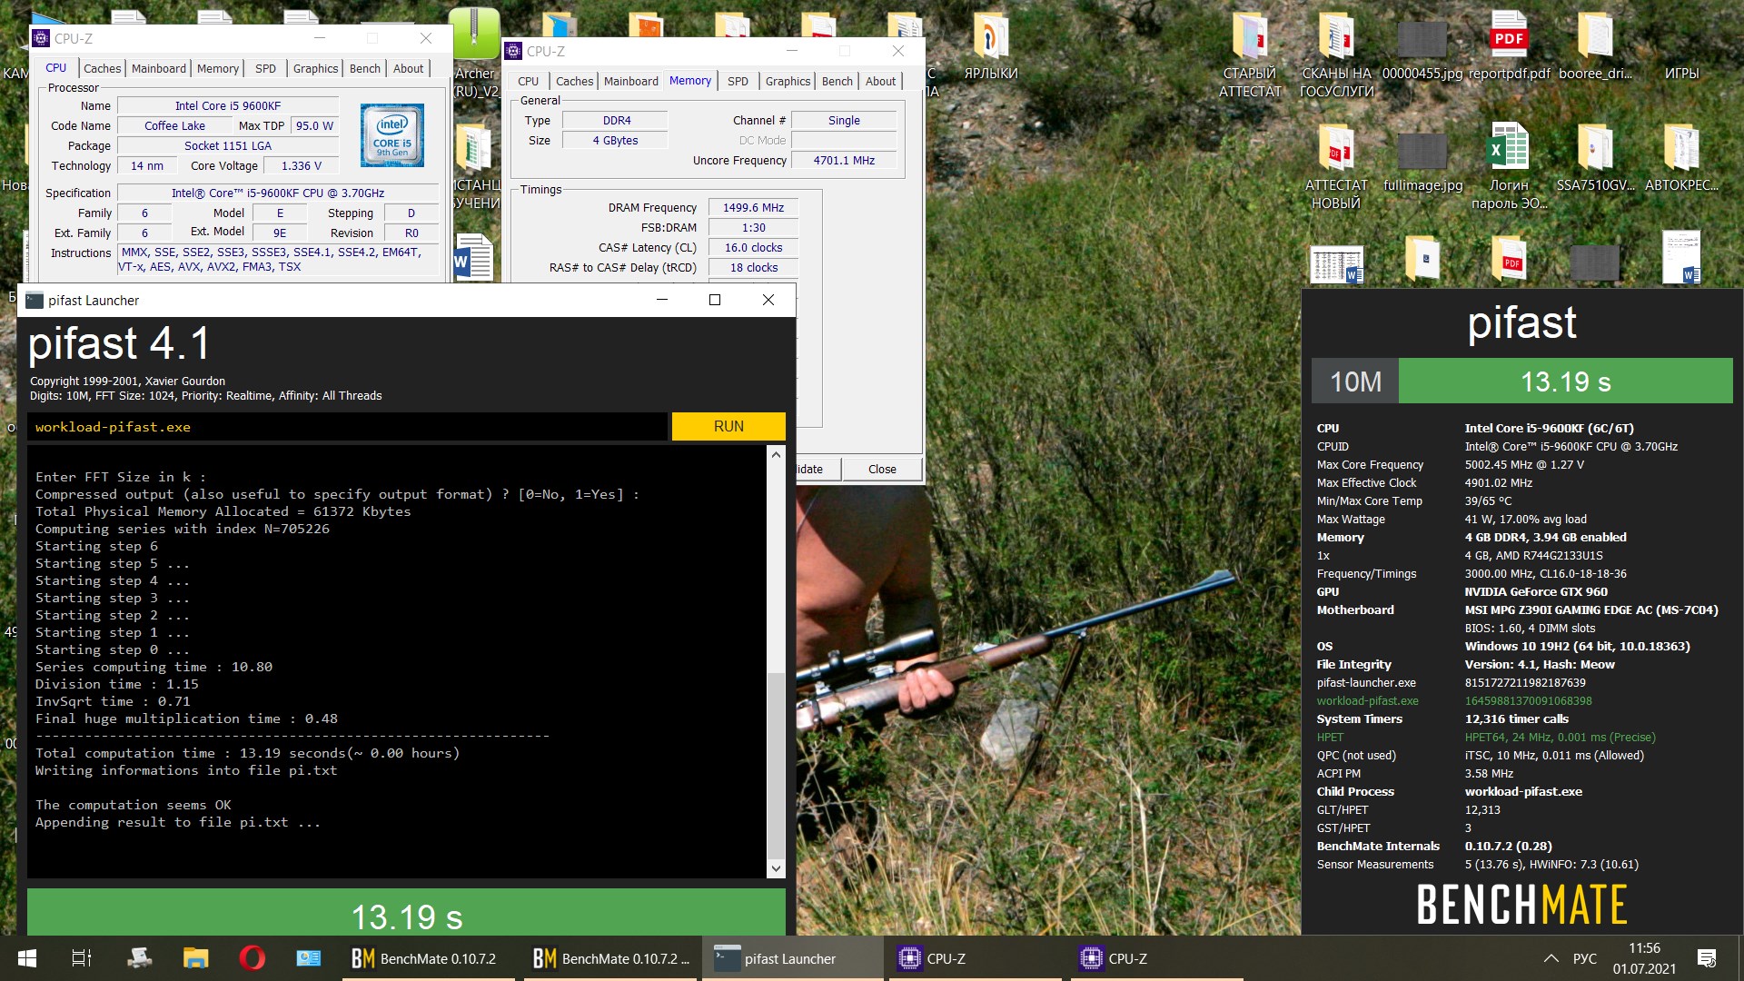Click the Uncore Frequency value 4701.1 MHz
The image size is (1744, 981).
coord(844,161)
